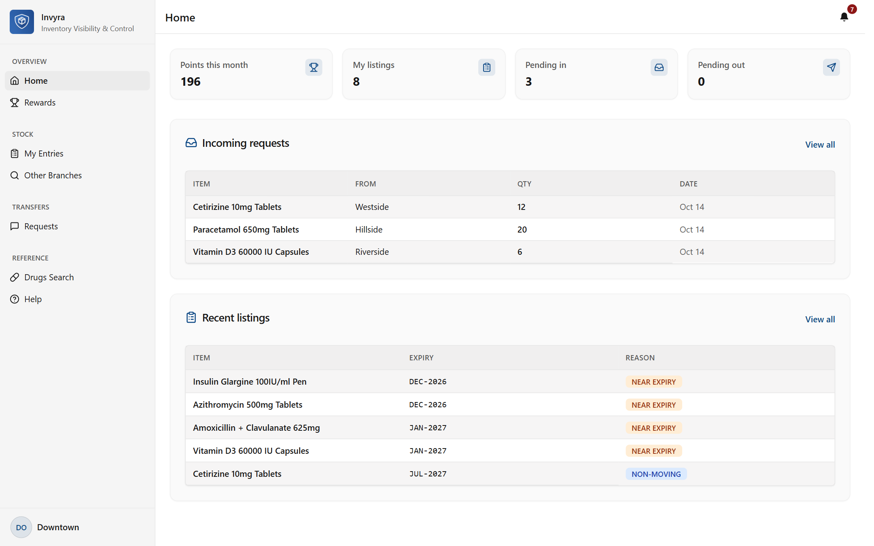The height and width of the screenshot is (546, 874).
Task: Select Vitamin D3 request from Riverside
Action: [510, 252]
